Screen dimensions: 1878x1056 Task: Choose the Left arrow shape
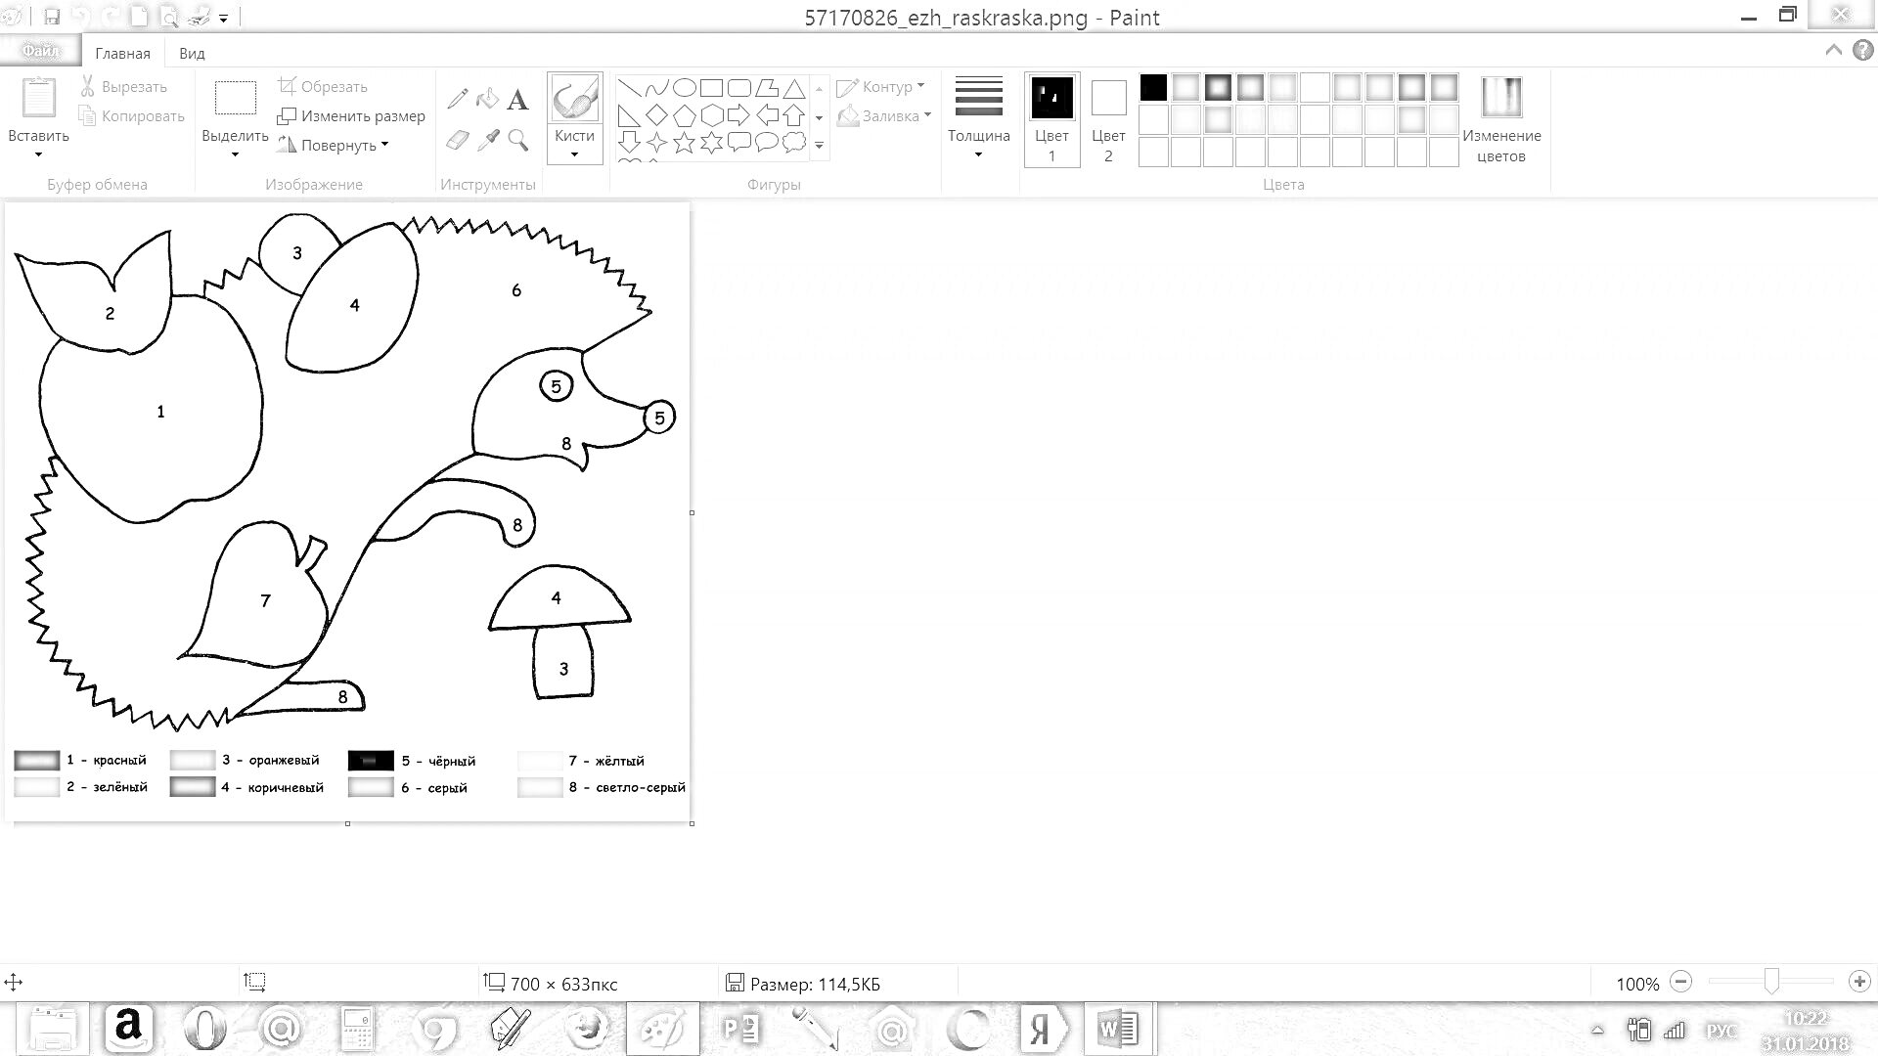766,115
